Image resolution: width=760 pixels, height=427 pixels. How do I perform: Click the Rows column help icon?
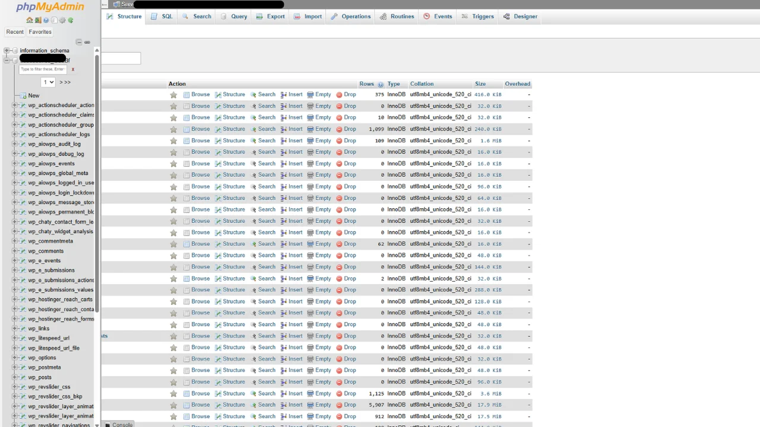tap(381, 84)
